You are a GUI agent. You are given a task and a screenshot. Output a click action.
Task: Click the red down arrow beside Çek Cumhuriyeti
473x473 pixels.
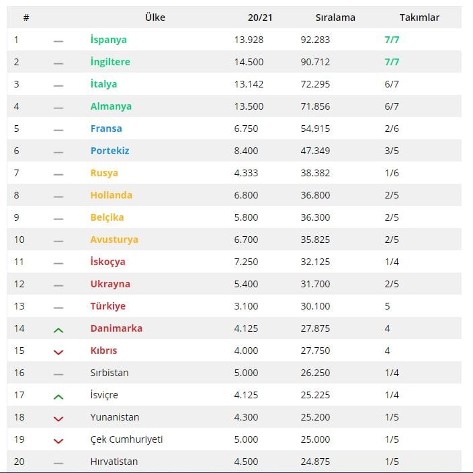coord(58,441)
